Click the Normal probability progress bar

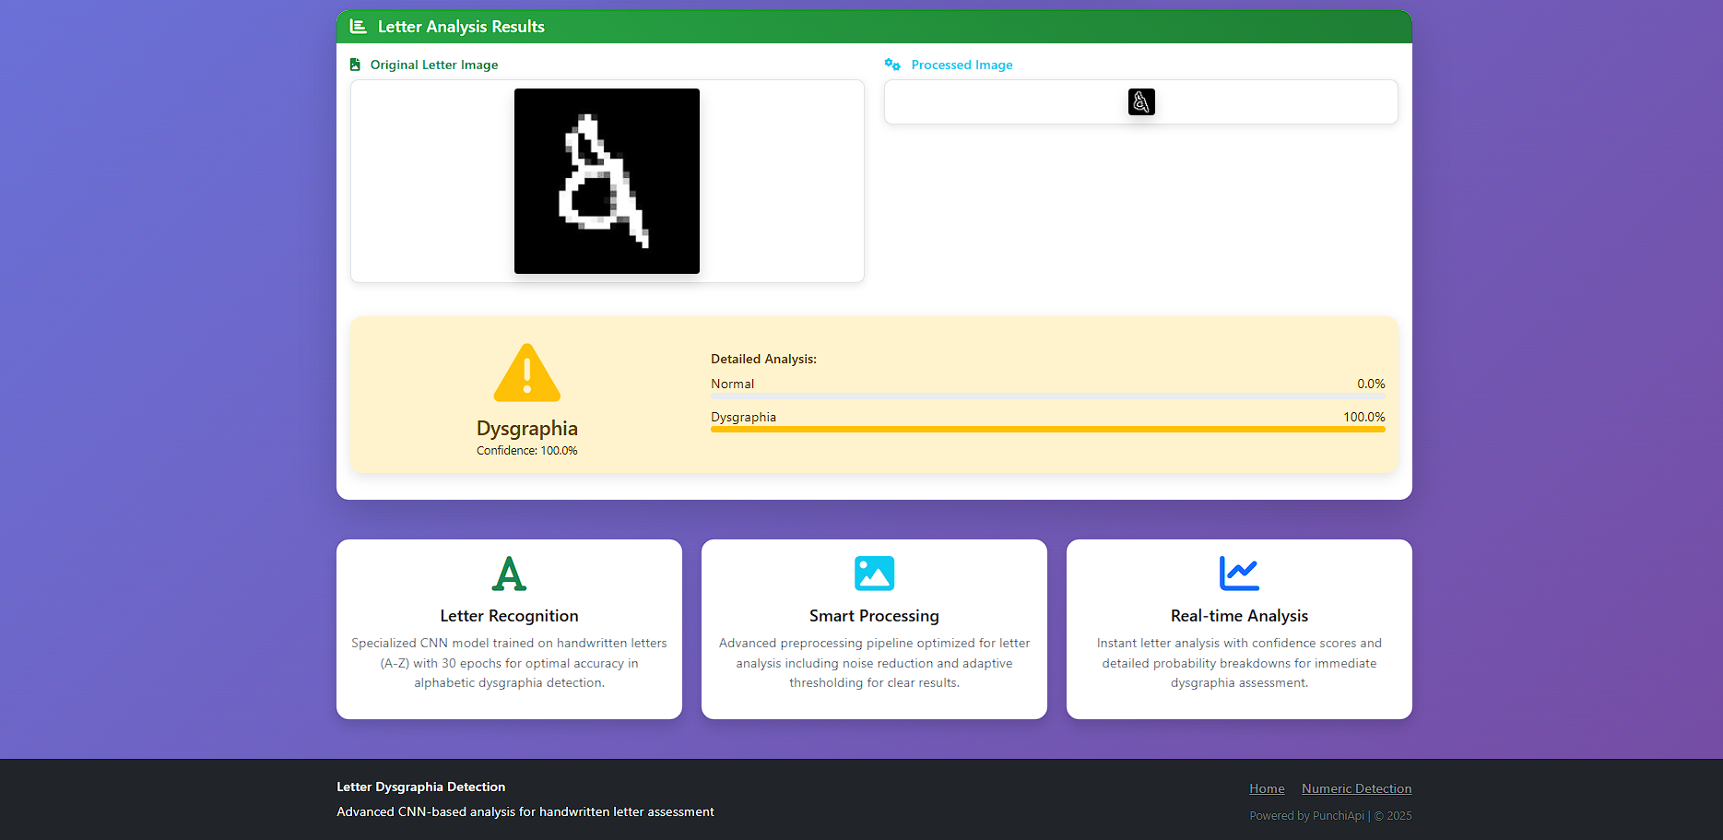click(x=1047, y=396)
